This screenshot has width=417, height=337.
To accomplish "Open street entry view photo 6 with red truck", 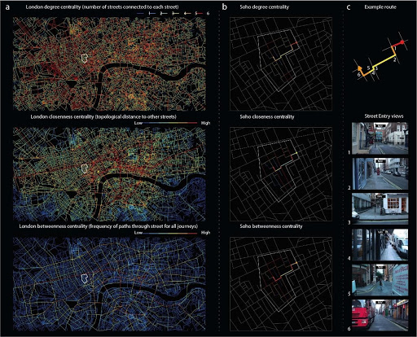I will tap(380, 315).
